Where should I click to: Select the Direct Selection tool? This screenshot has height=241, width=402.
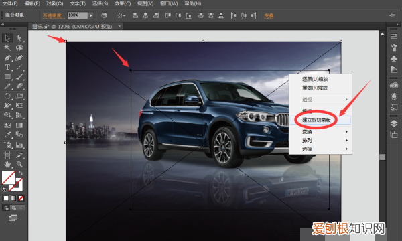click(x=19, y=38)
